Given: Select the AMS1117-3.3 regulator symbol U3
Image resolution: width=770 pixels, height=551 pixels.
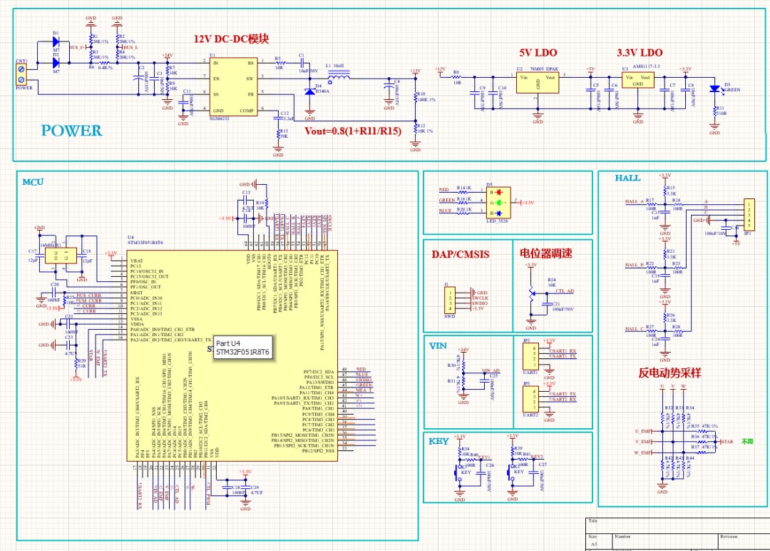Looking at the screenshot, I should pyautogui.click(x=637, y=81).
